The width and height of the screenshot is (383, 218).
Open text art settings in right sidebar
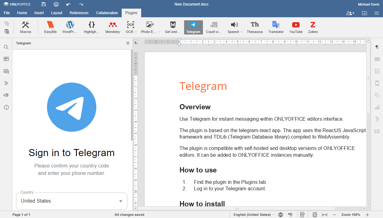377,119
